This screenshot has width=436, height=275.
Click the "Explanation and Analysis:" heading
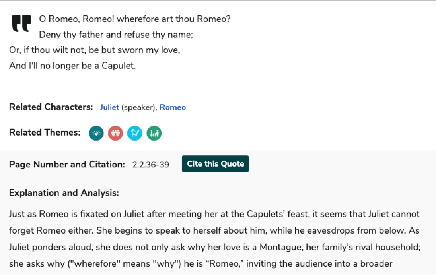coord(64,193)
